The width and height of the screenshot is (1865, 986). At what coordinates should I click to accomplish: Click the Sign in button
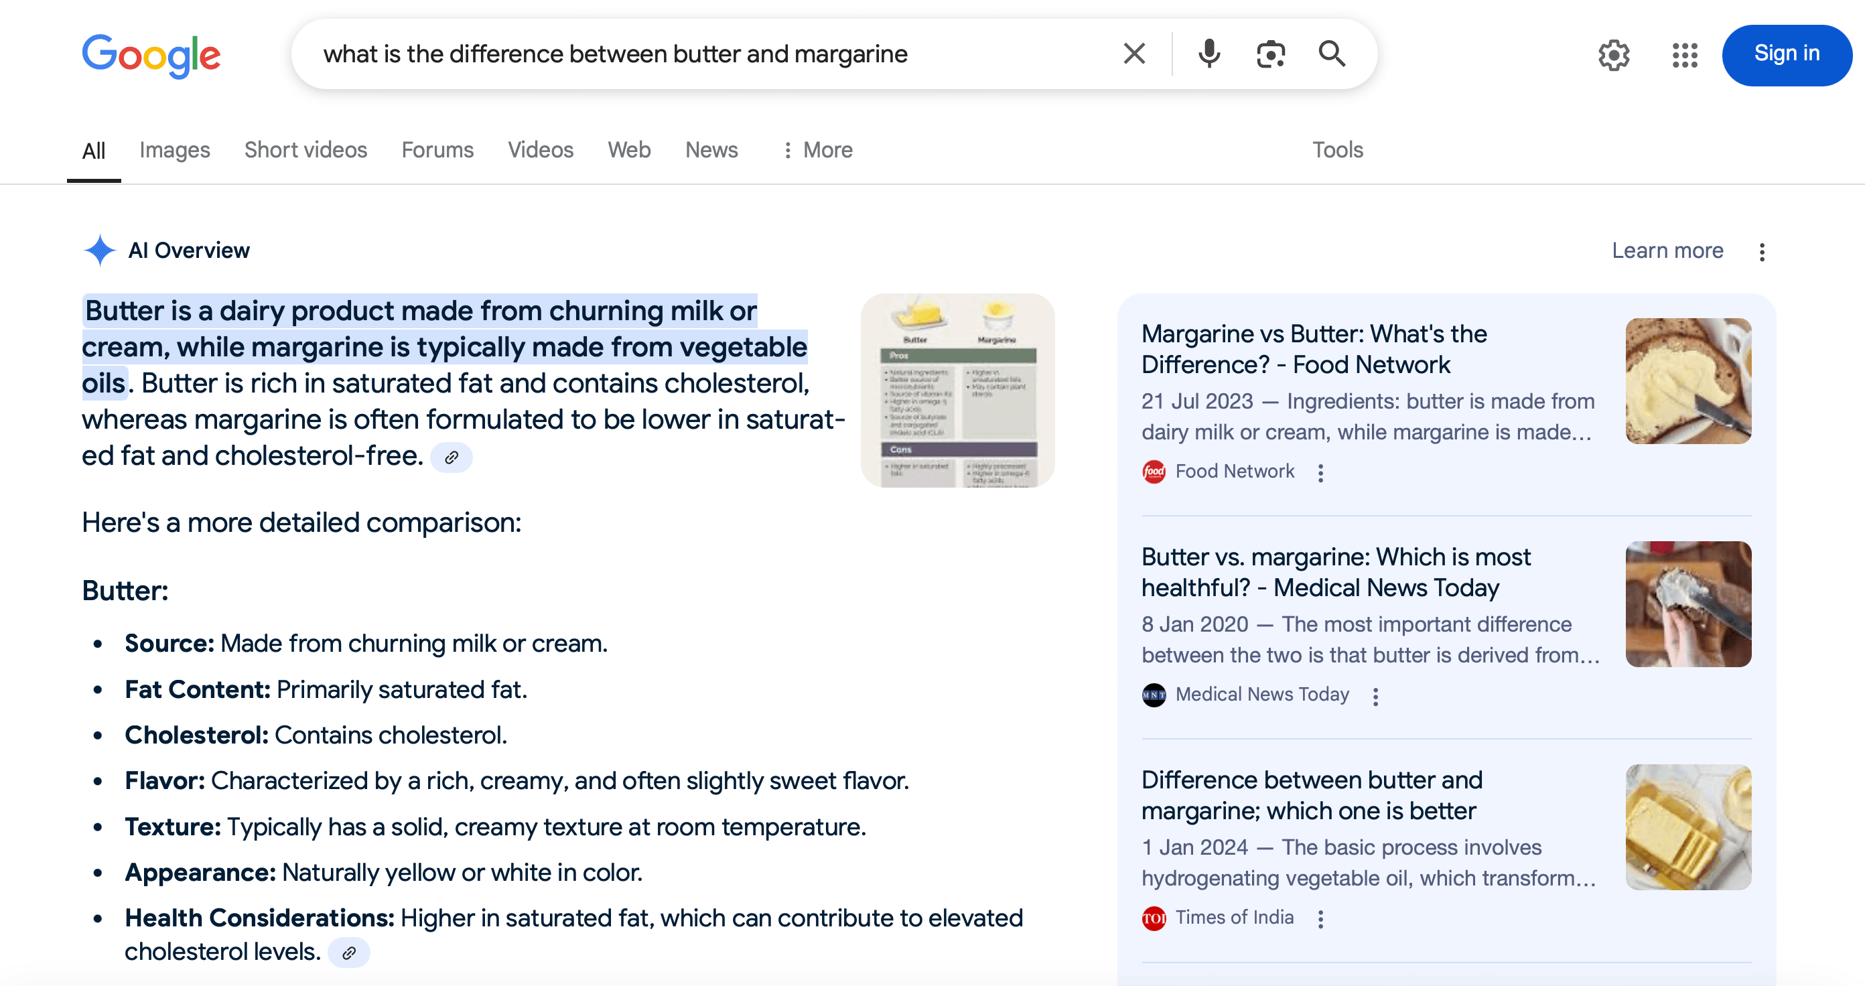coord(1786,54)
